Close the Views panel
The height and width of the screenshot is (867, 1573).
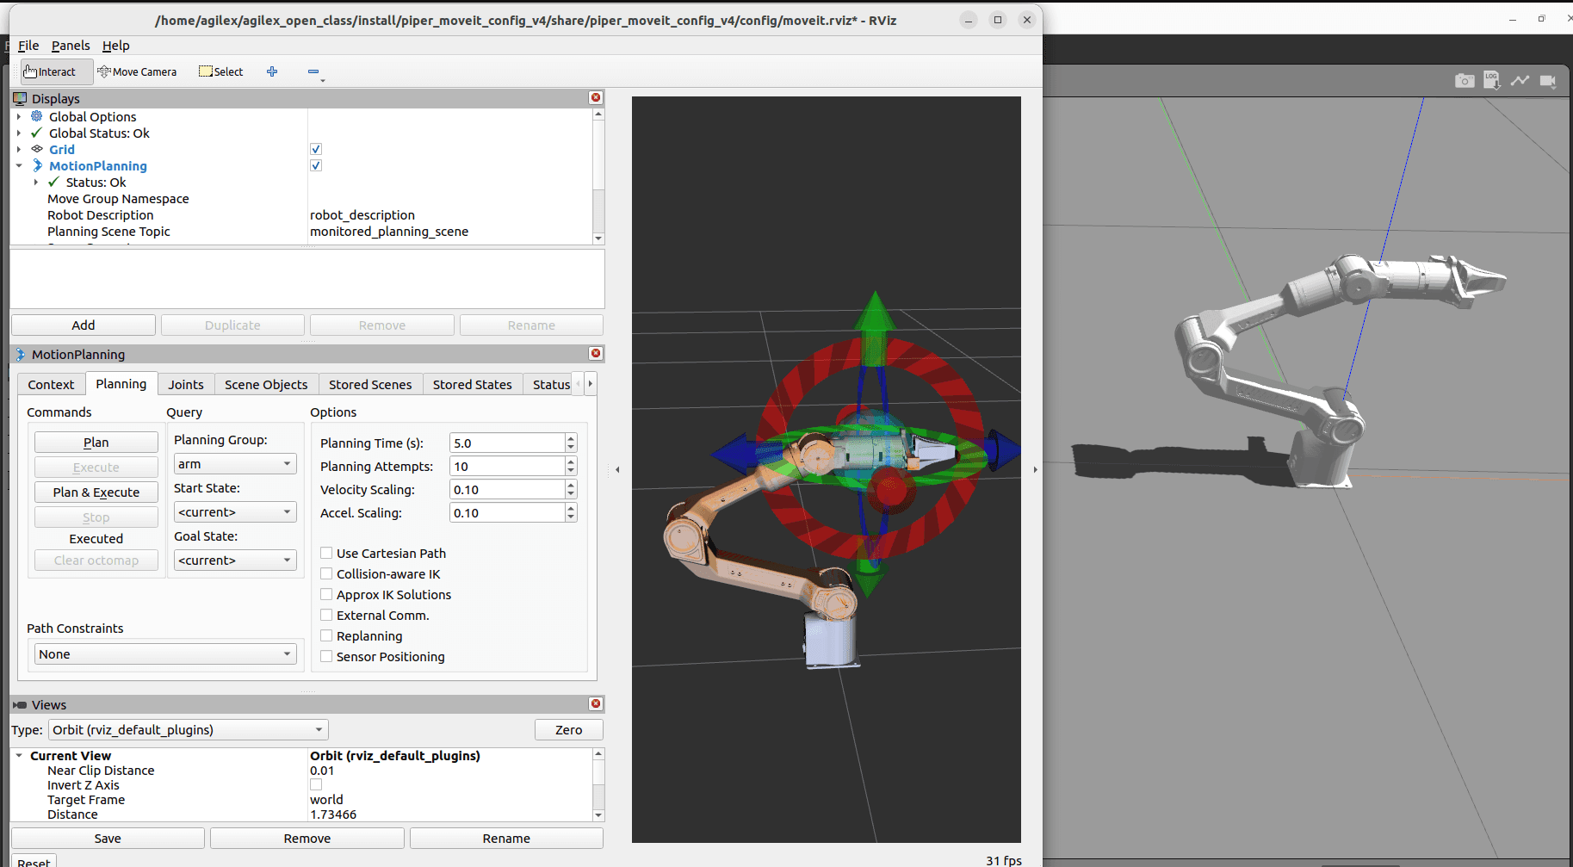[596, 704]
